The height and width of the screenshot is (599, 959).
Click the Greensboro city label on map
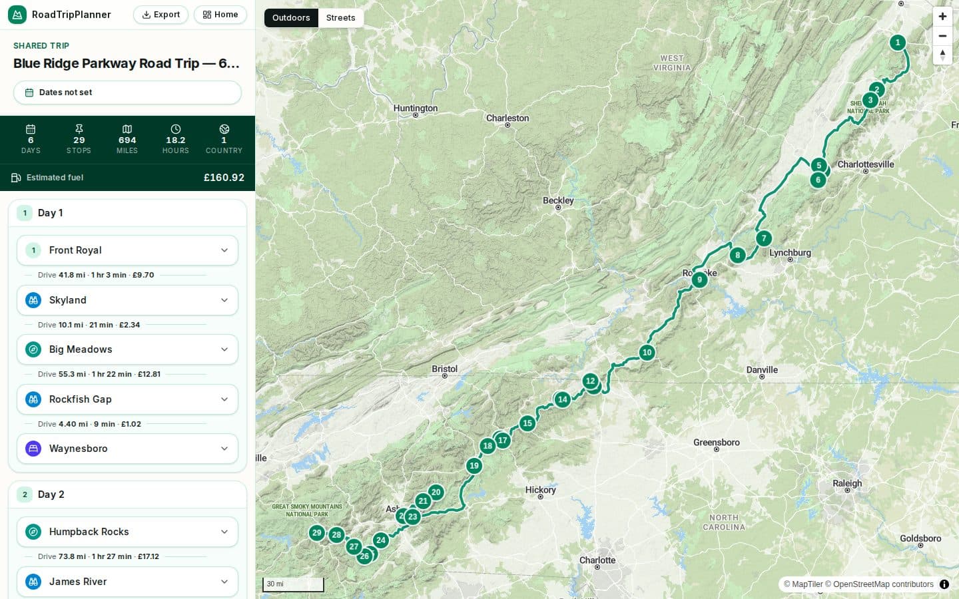click(x=717, y=443)
